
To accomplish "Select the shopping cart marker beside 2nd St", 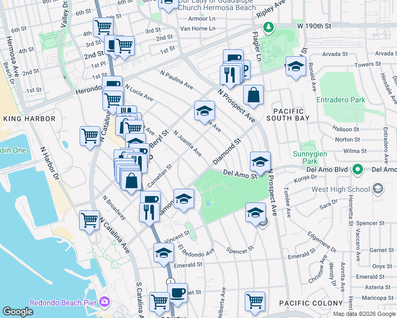I will tap(124, 46).
